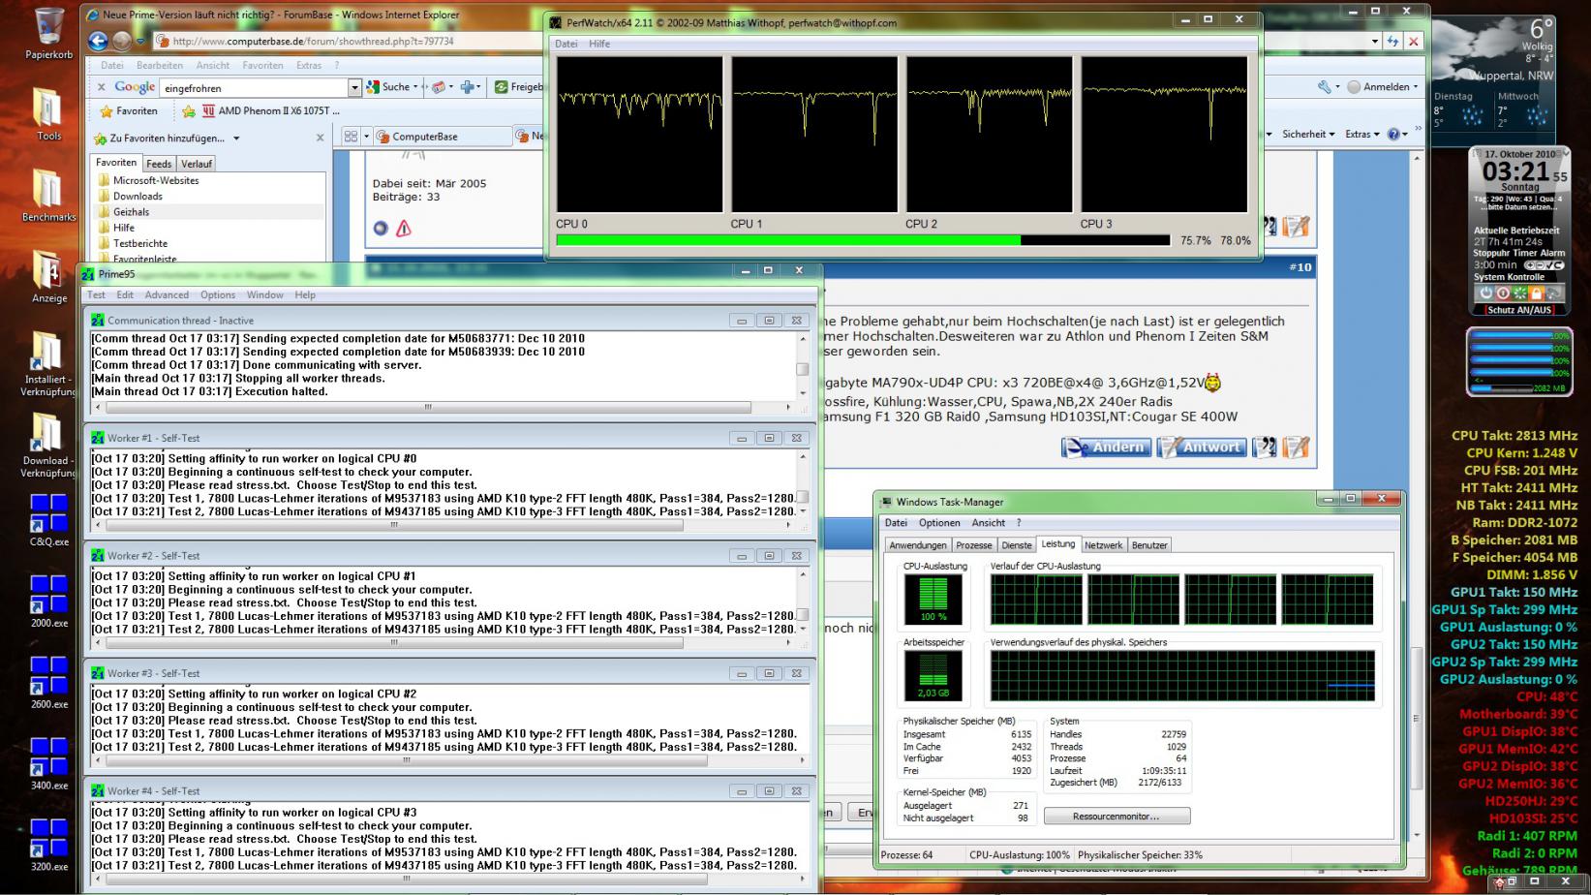Click the Antwort reply button
Image resolution: width=1591 pixels, height=895 pixels.
(x=1200, y=447)
